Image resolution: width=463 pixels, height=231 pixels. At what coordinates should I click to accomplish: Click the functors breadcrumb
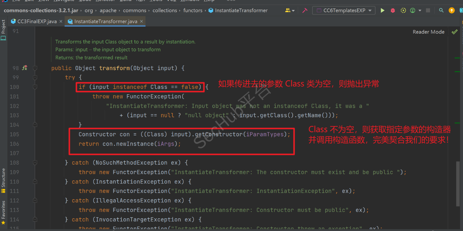pos(193,10)
